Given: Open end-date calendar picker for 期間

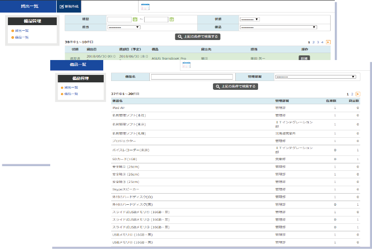Looking at the screenshot, I should [172, 19].
